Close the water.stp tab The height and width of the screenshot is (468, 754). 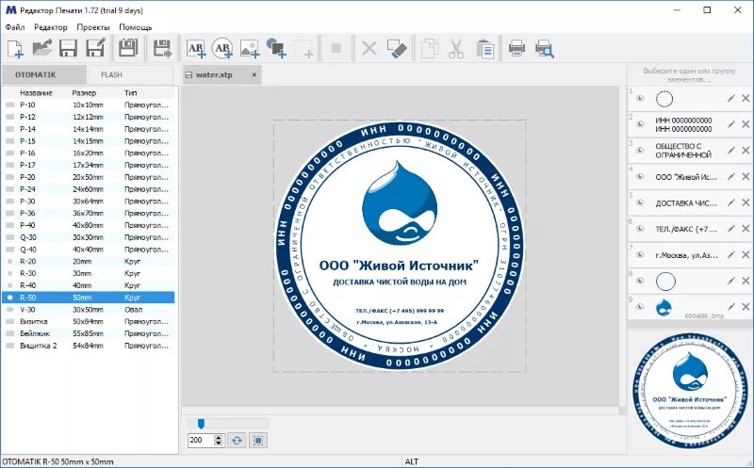tap(254, 74)
